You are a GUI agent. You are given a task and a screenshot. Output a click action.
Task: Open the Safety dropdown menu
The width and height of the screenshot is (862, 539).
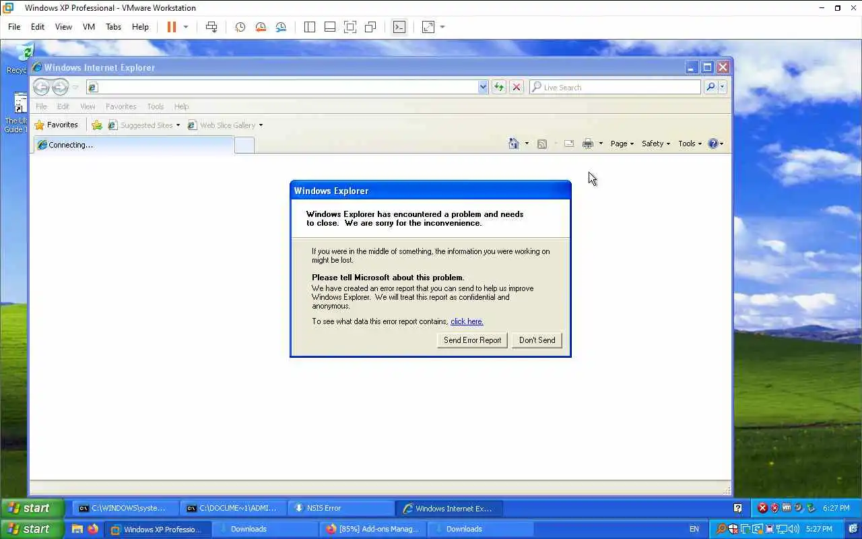pos(655,144)
